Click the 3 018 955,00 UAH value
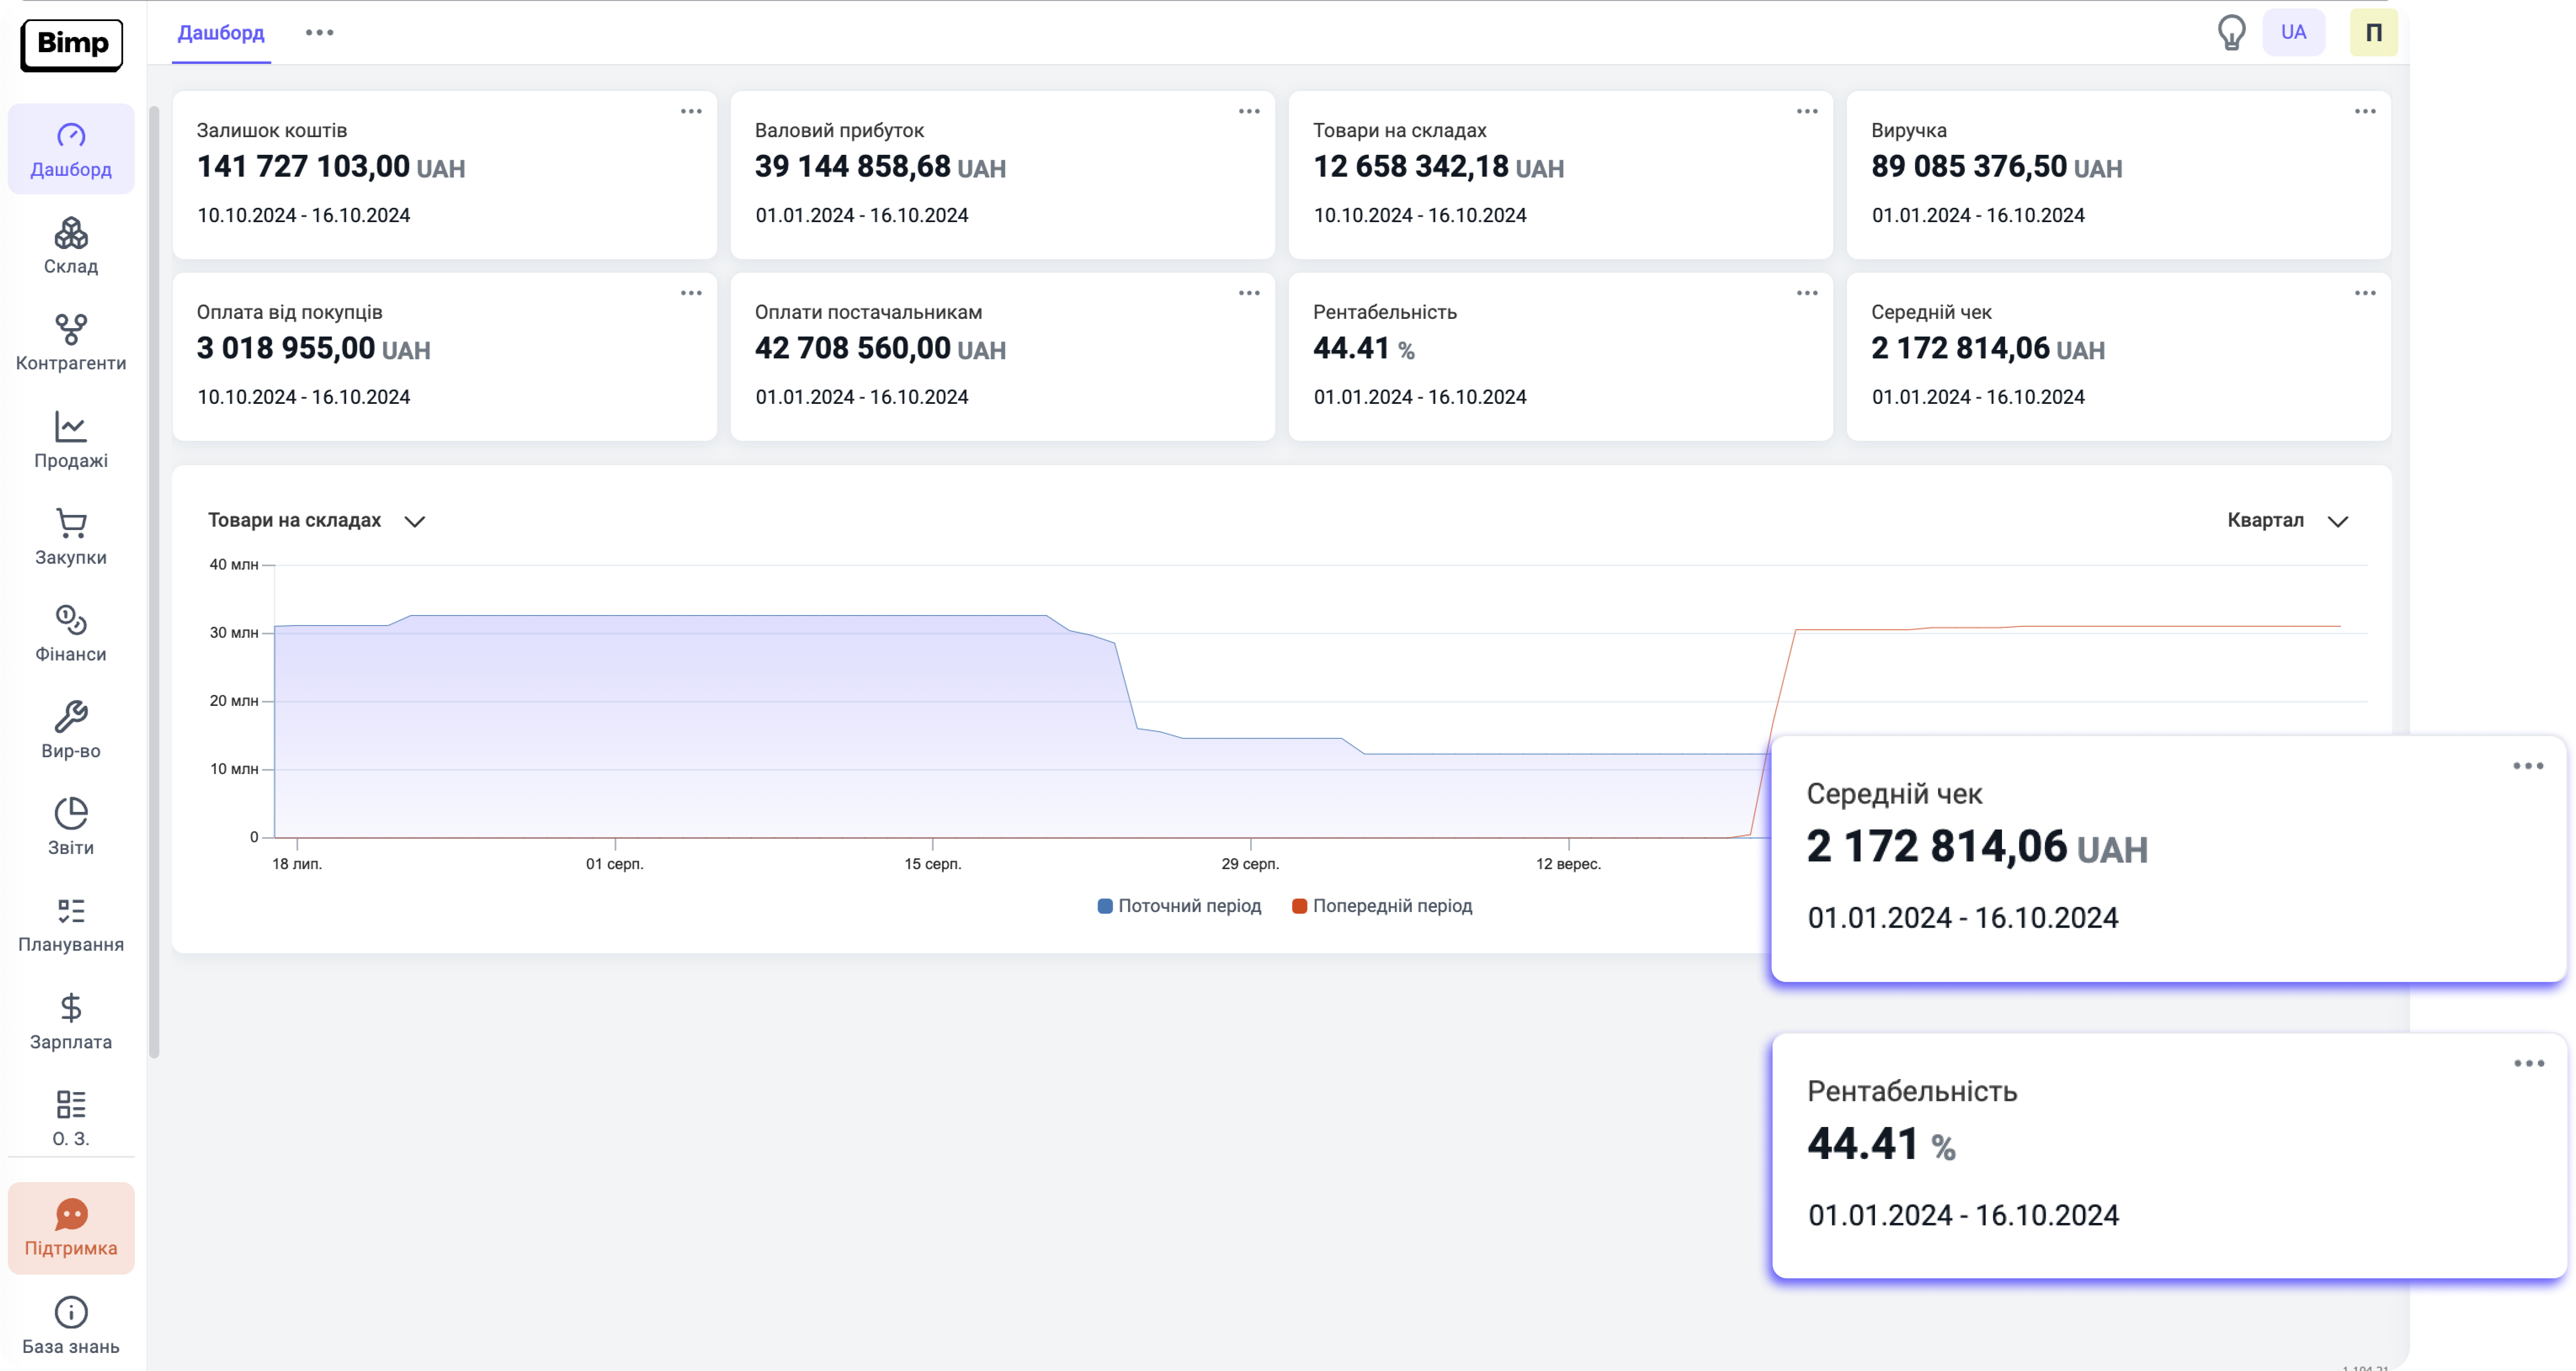Viewport: 2576px width, 1371px height. point(313,349)
